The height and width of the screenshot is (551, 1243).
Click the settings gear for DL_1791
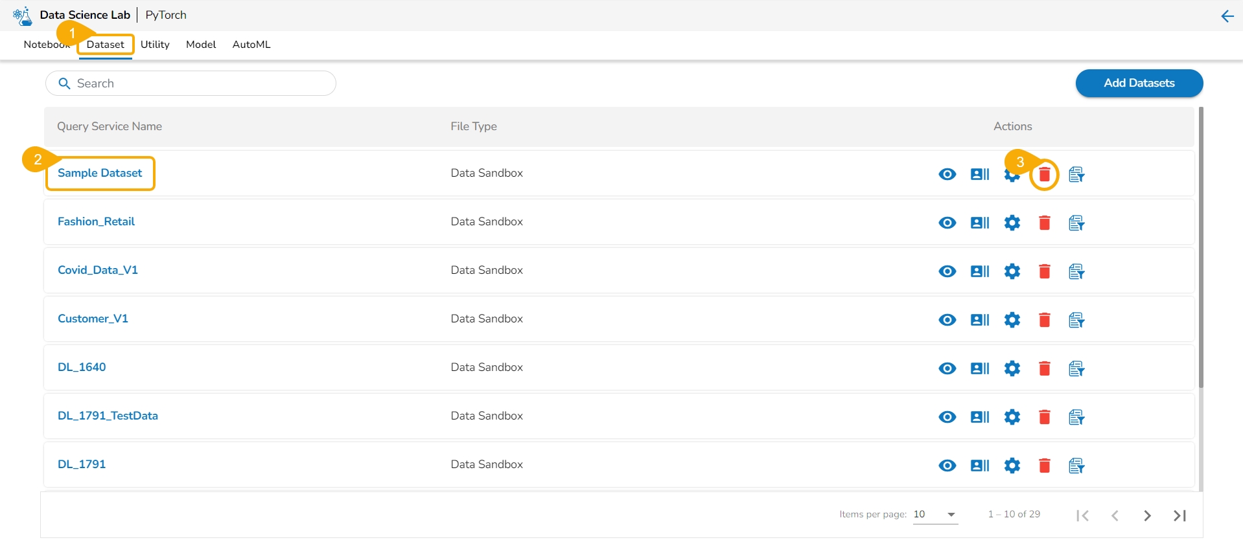pyautogui.click(x=1012, y=466)
